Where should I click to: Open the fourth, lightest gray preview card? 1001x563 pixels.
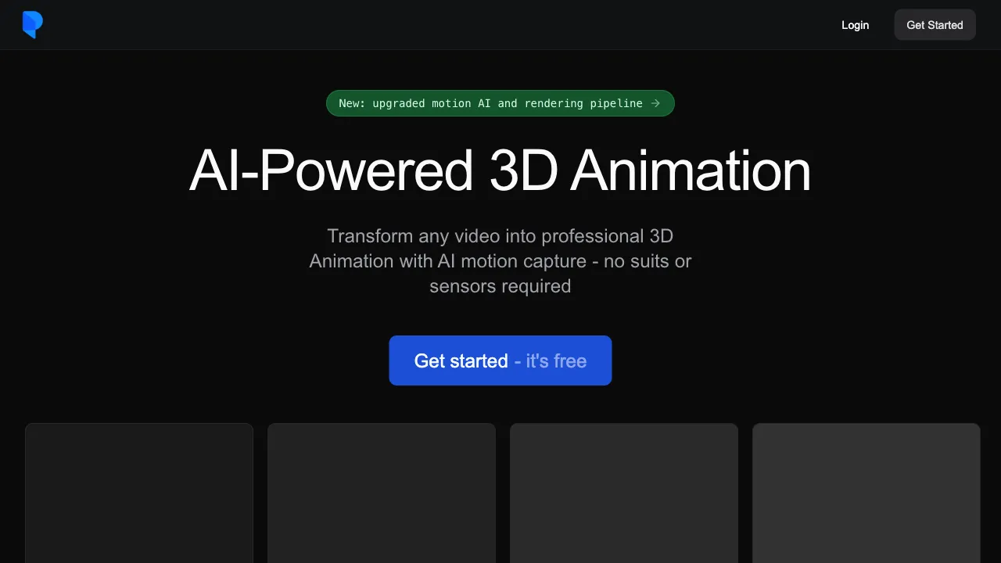pos(866,493)
